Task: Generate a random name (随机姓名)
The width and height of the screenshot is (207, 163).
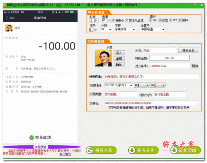Action: [x=188, y=51]
